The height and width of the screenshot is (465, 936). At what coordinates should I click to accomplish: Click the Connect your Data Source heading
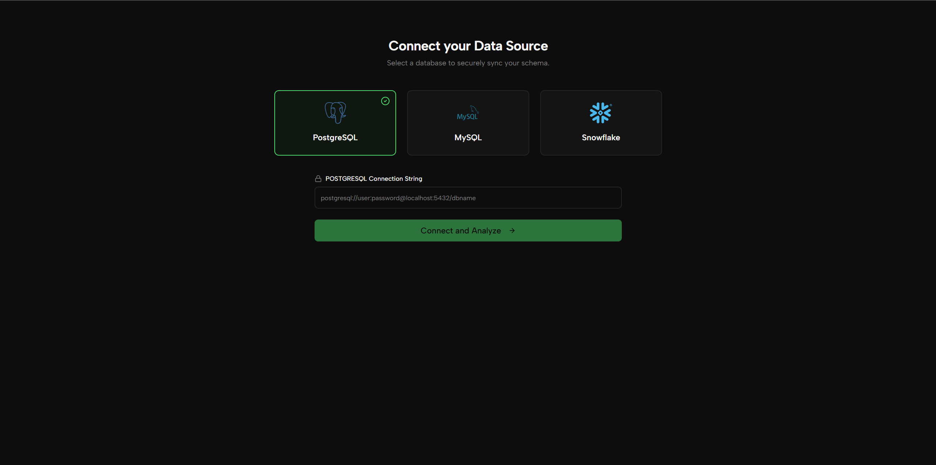tap(468, 46)
